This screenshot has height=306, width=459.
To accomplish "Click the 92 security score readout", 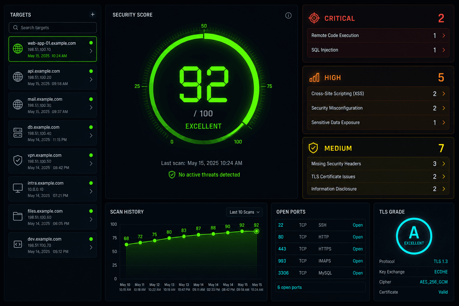I will click(x=204, y=84).
